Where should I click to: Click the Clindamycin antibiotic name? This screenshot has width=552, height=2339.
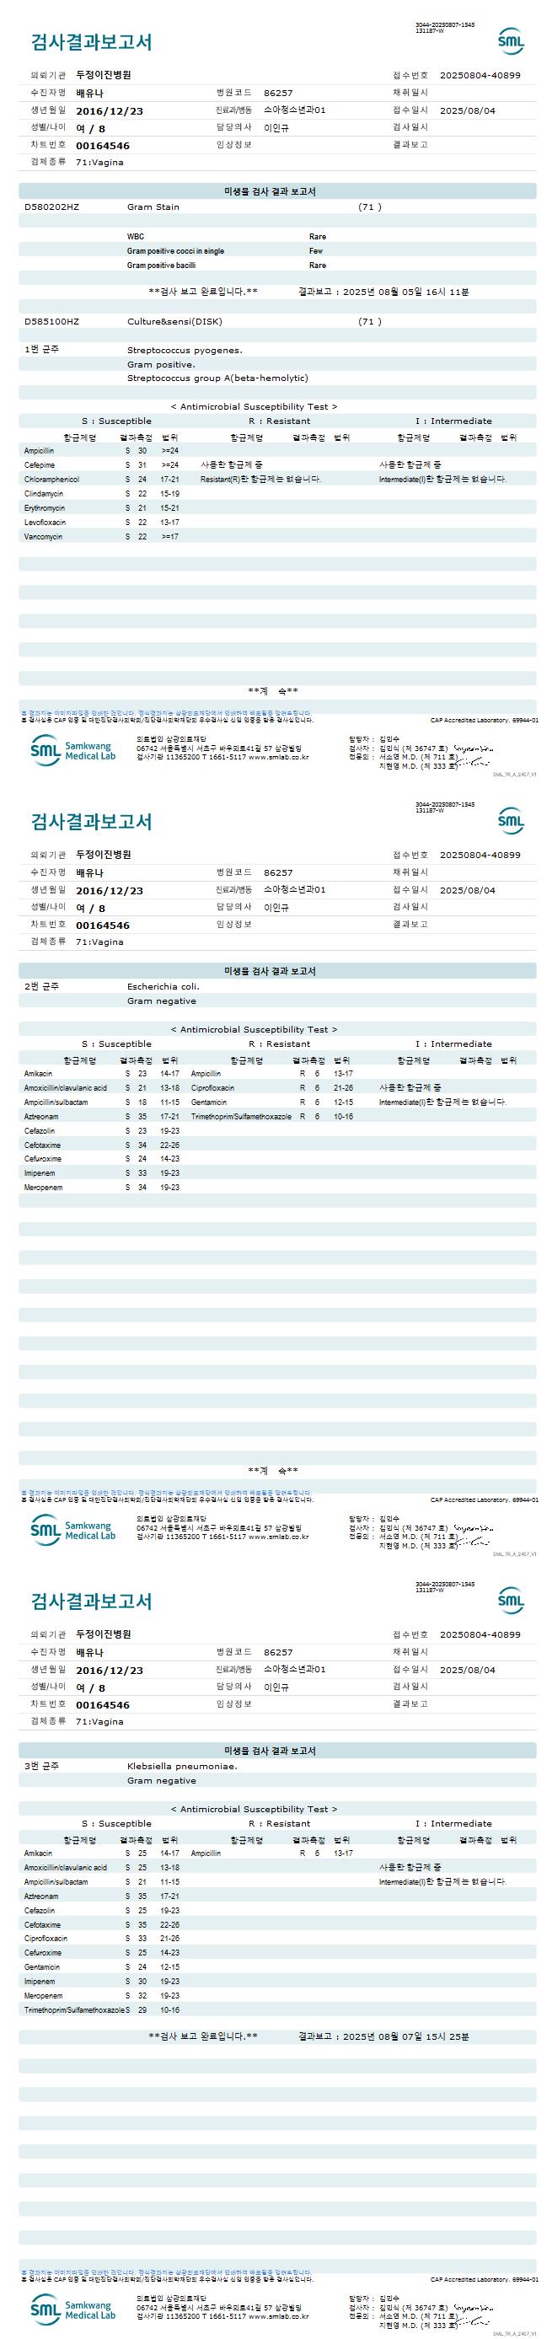coord(44,494)
